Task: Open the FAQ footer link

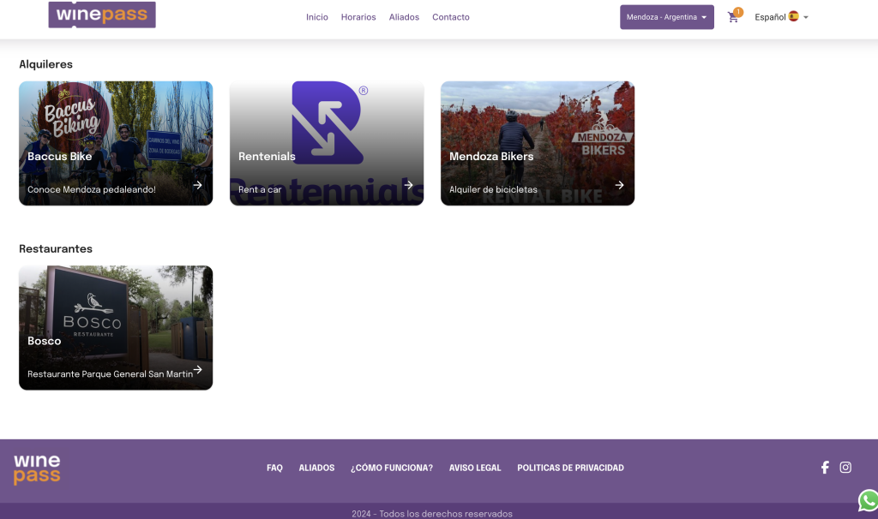Action: click(274, 468)
